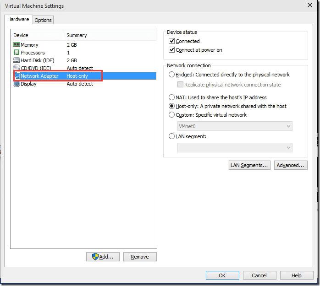
Task: Select the Hard Disk (IDE) row label
Action: pos(38,60)
